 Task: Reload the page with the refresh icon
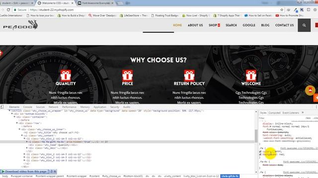click(x=8, y=10)
